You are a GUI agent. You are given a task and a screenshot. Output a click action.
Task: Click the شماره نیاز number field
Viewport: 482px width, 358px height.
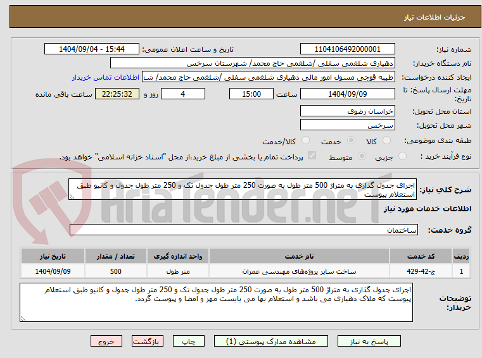(347, 49)
